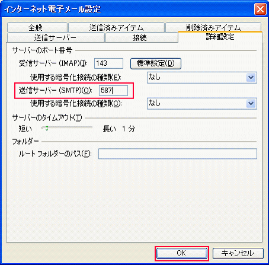This screenshot has height=265, width=269.
Task: Switch to the 全般 tab
Action: 37,27
